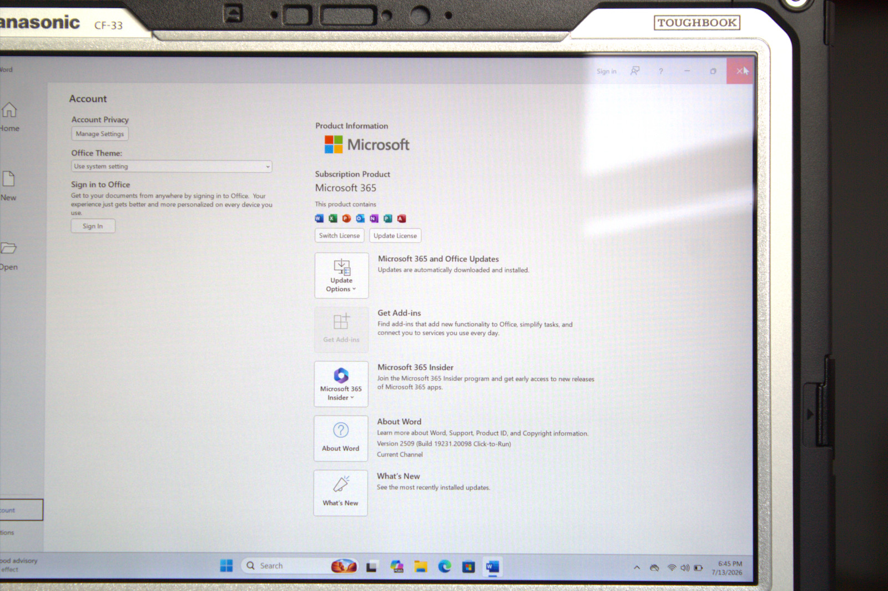Screen dimensions: 888x591
Task: Click the OneNote app icon in product list
Action: pyautogui.click(x=374, y=219)
